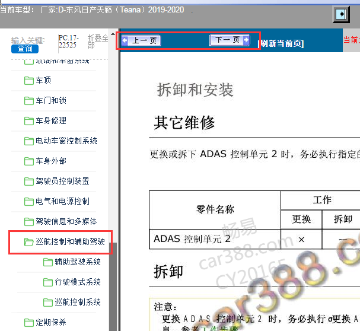
Task: Click the 当前车型 vehicle title text
Action: pos(92,10)
